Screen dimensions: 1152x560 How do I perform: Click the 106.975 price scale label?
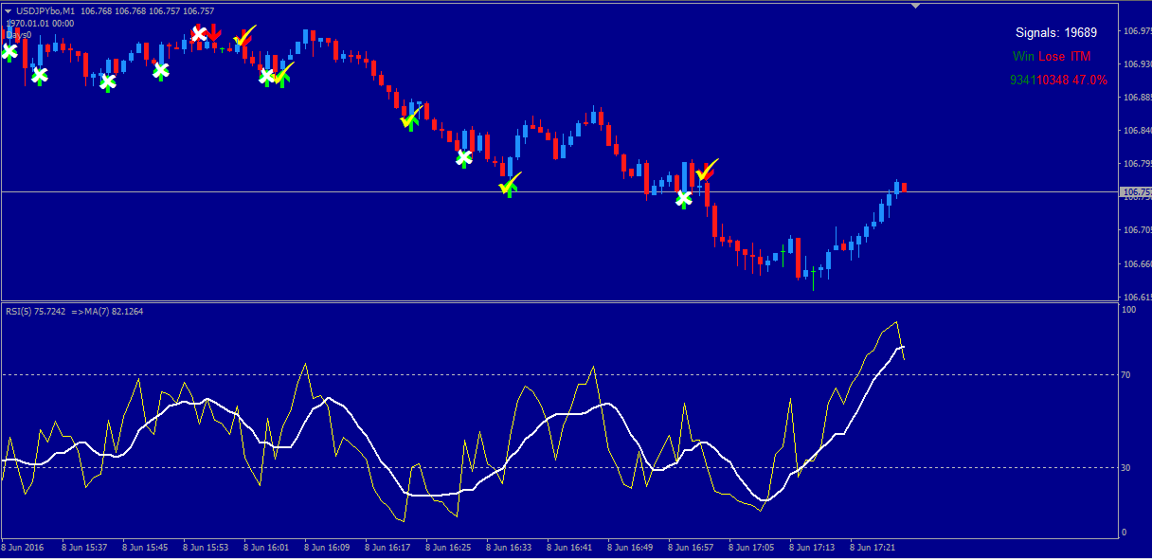click(1136, 30)
